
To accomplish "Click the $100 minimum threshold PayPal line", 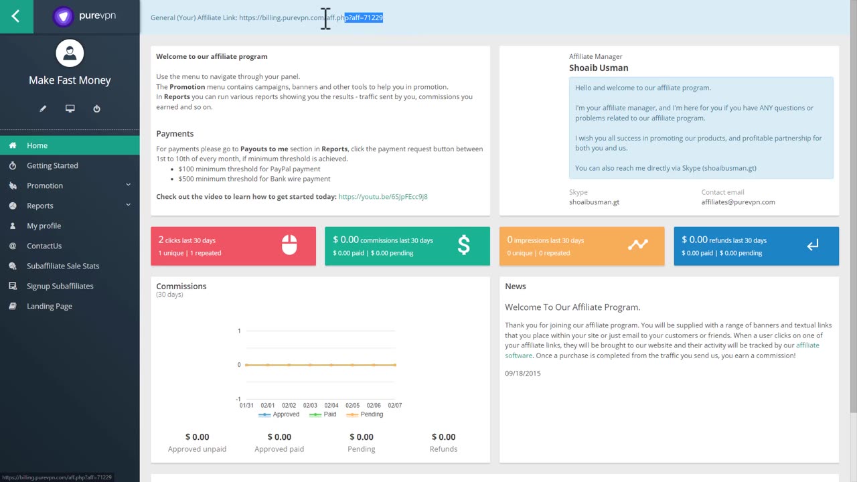I will (x=249, y=169).
